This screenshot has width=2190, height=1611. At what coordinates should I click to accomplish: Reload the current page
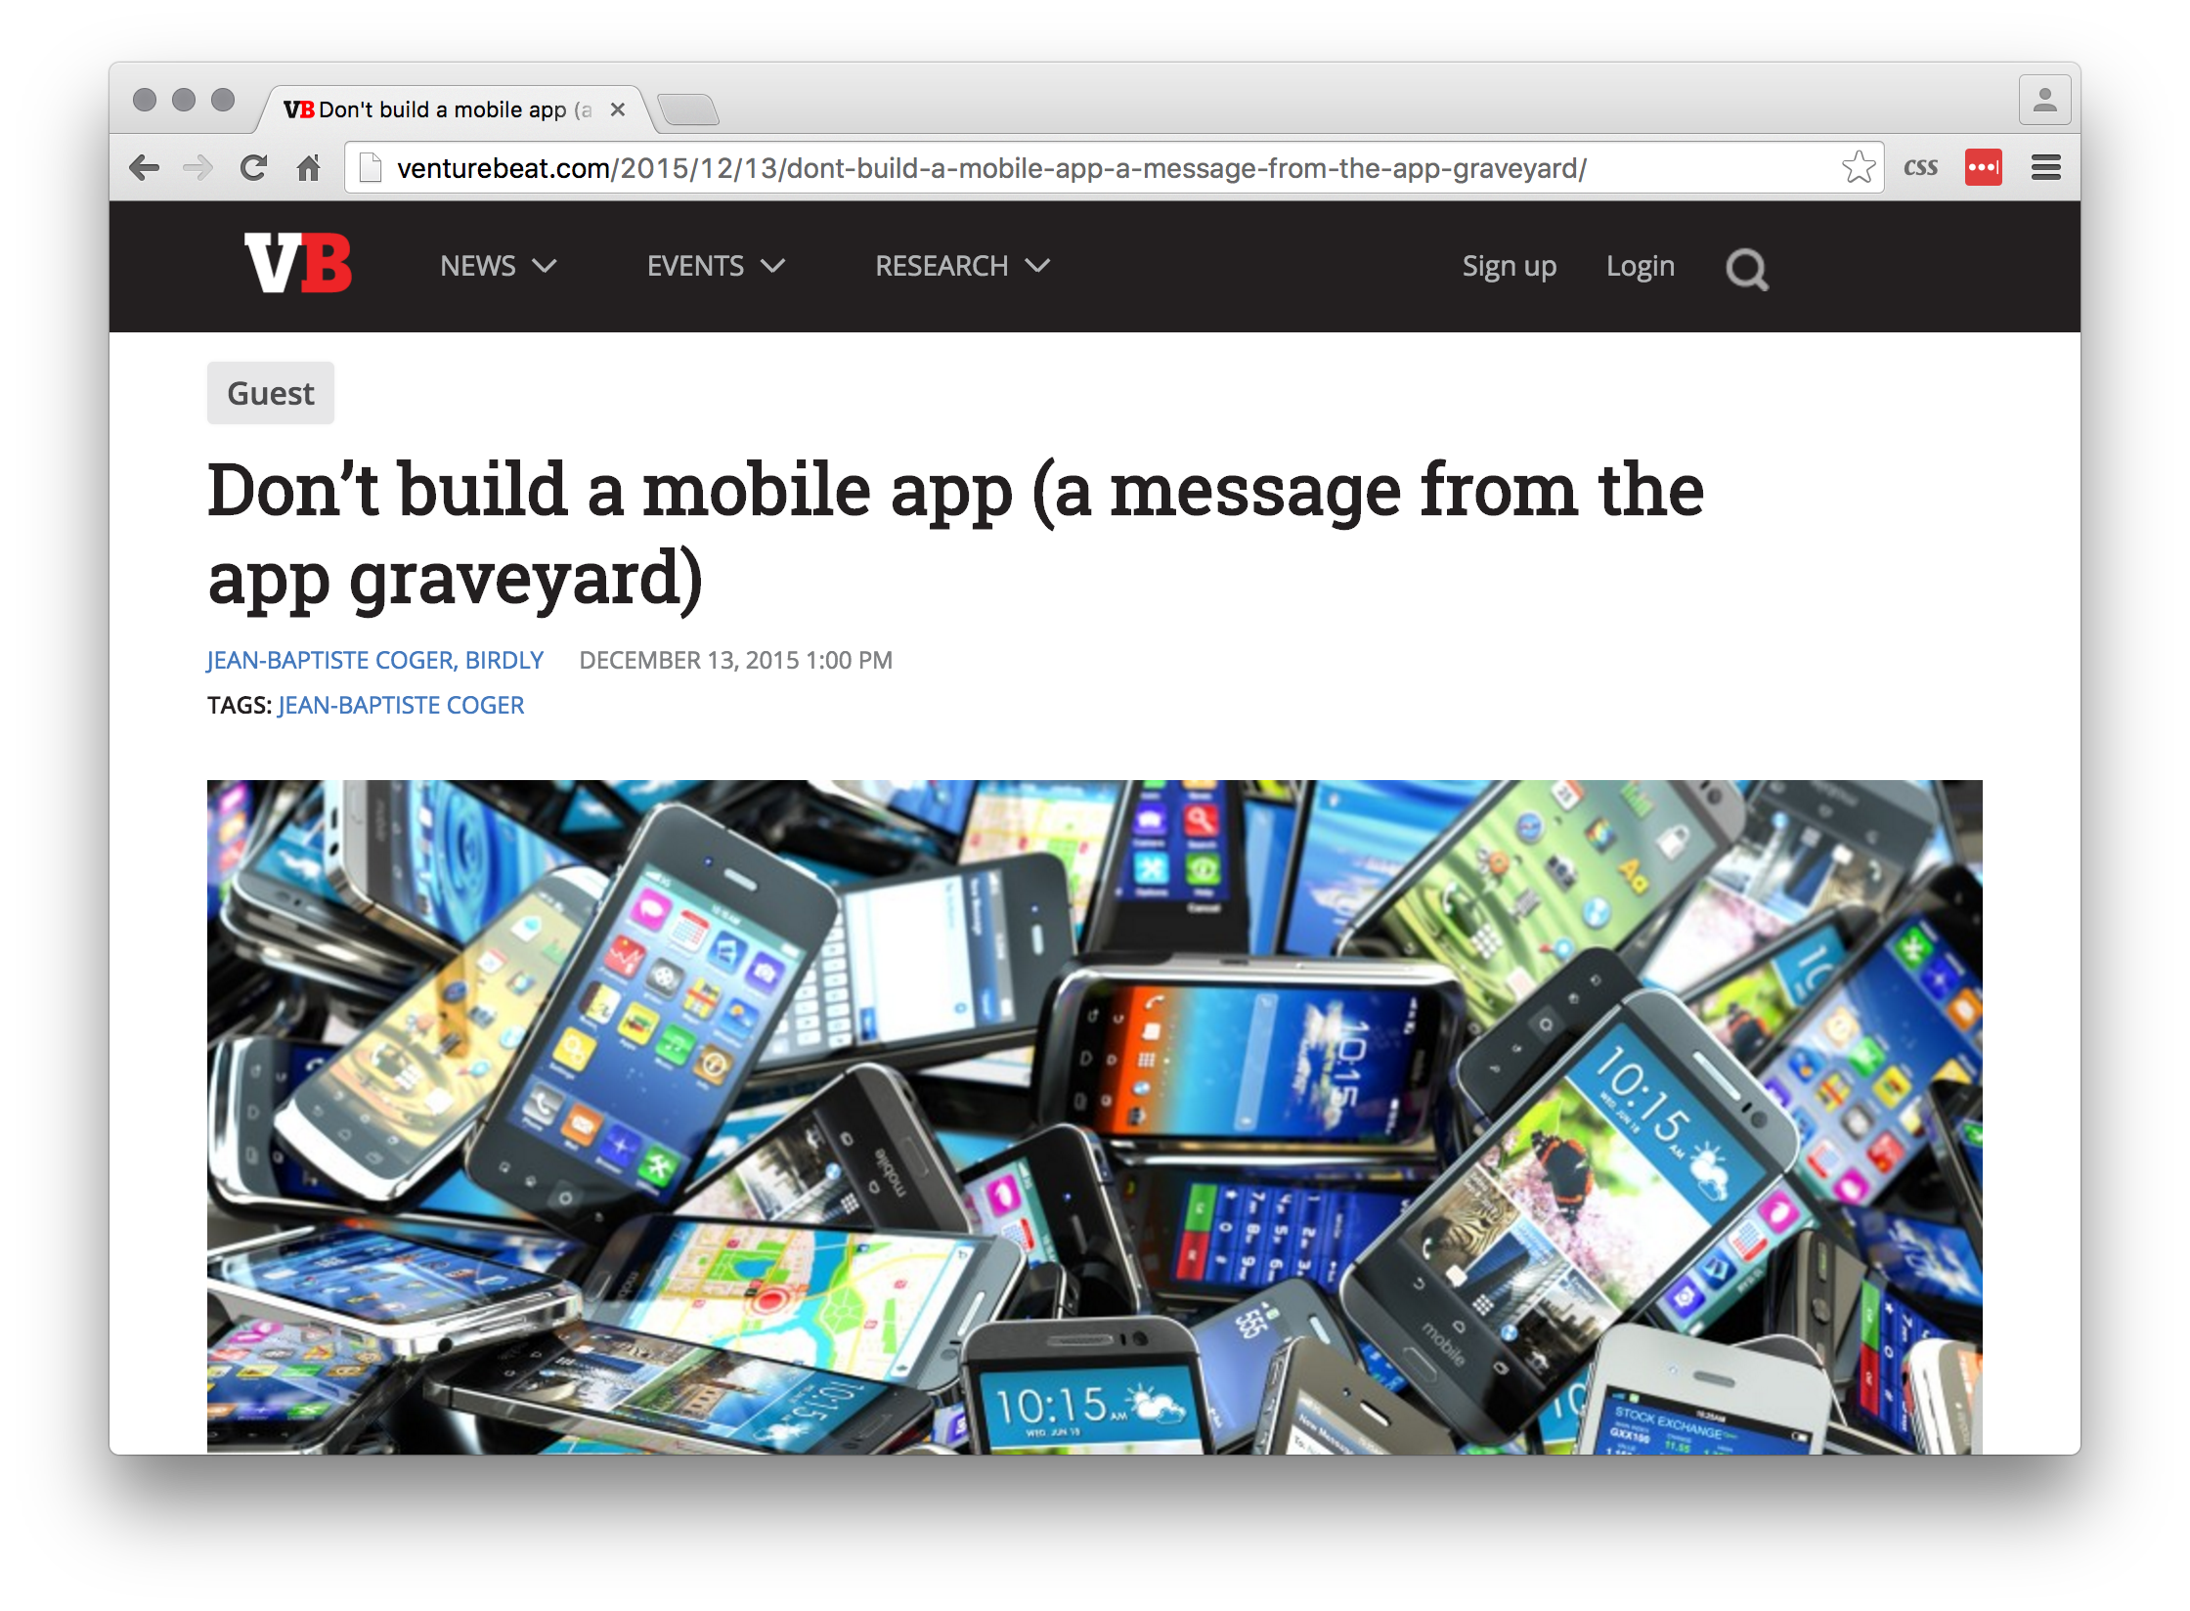pyautogui.click(x=253, y=167)
